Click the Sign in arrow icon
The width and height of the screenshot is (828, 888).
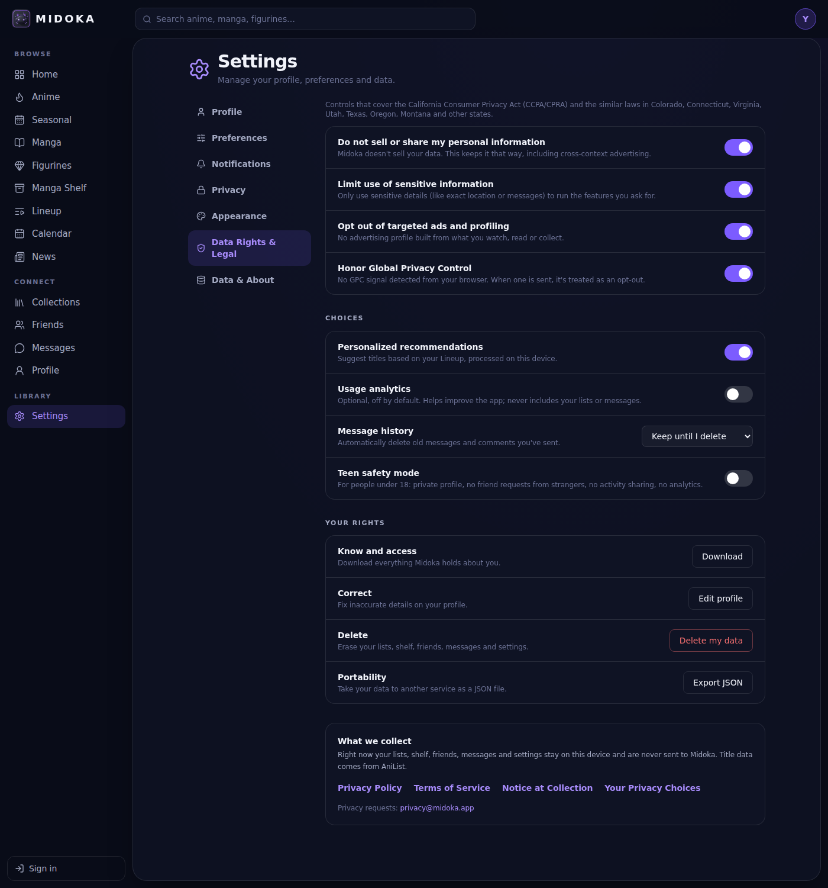[x=20, y=868]
